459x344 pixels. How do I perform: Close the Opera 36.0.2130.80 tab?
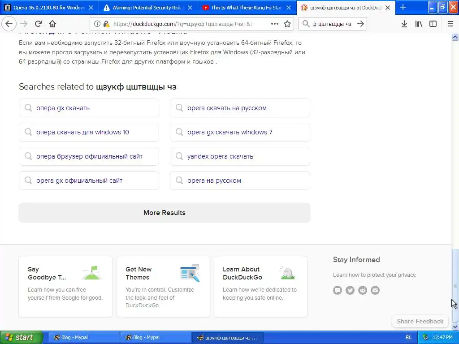pyautogui.click(x=91, y=8)
